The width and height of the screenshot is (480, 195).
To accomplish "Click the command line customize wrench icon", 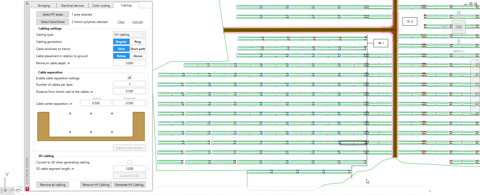I will 12,190.
